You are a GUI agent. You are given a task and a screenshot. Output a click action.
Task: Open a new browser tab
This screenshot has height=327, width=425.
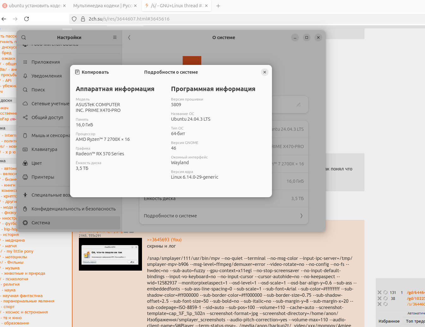pos(218,6)
